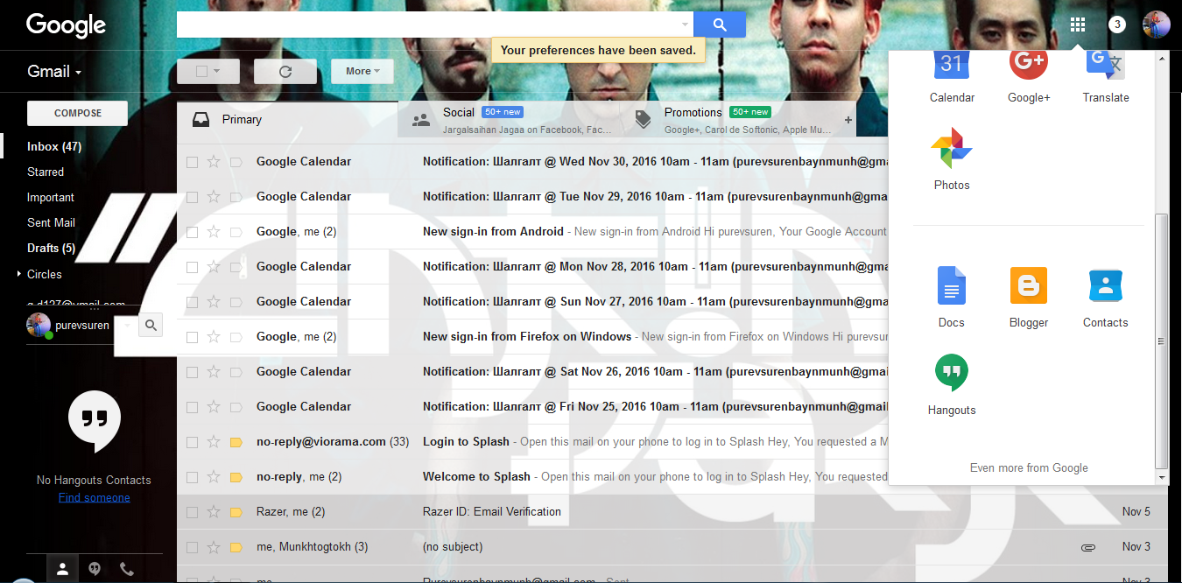
Task: Go to the Google logo homepage
Action: click(x=67, y=25)
